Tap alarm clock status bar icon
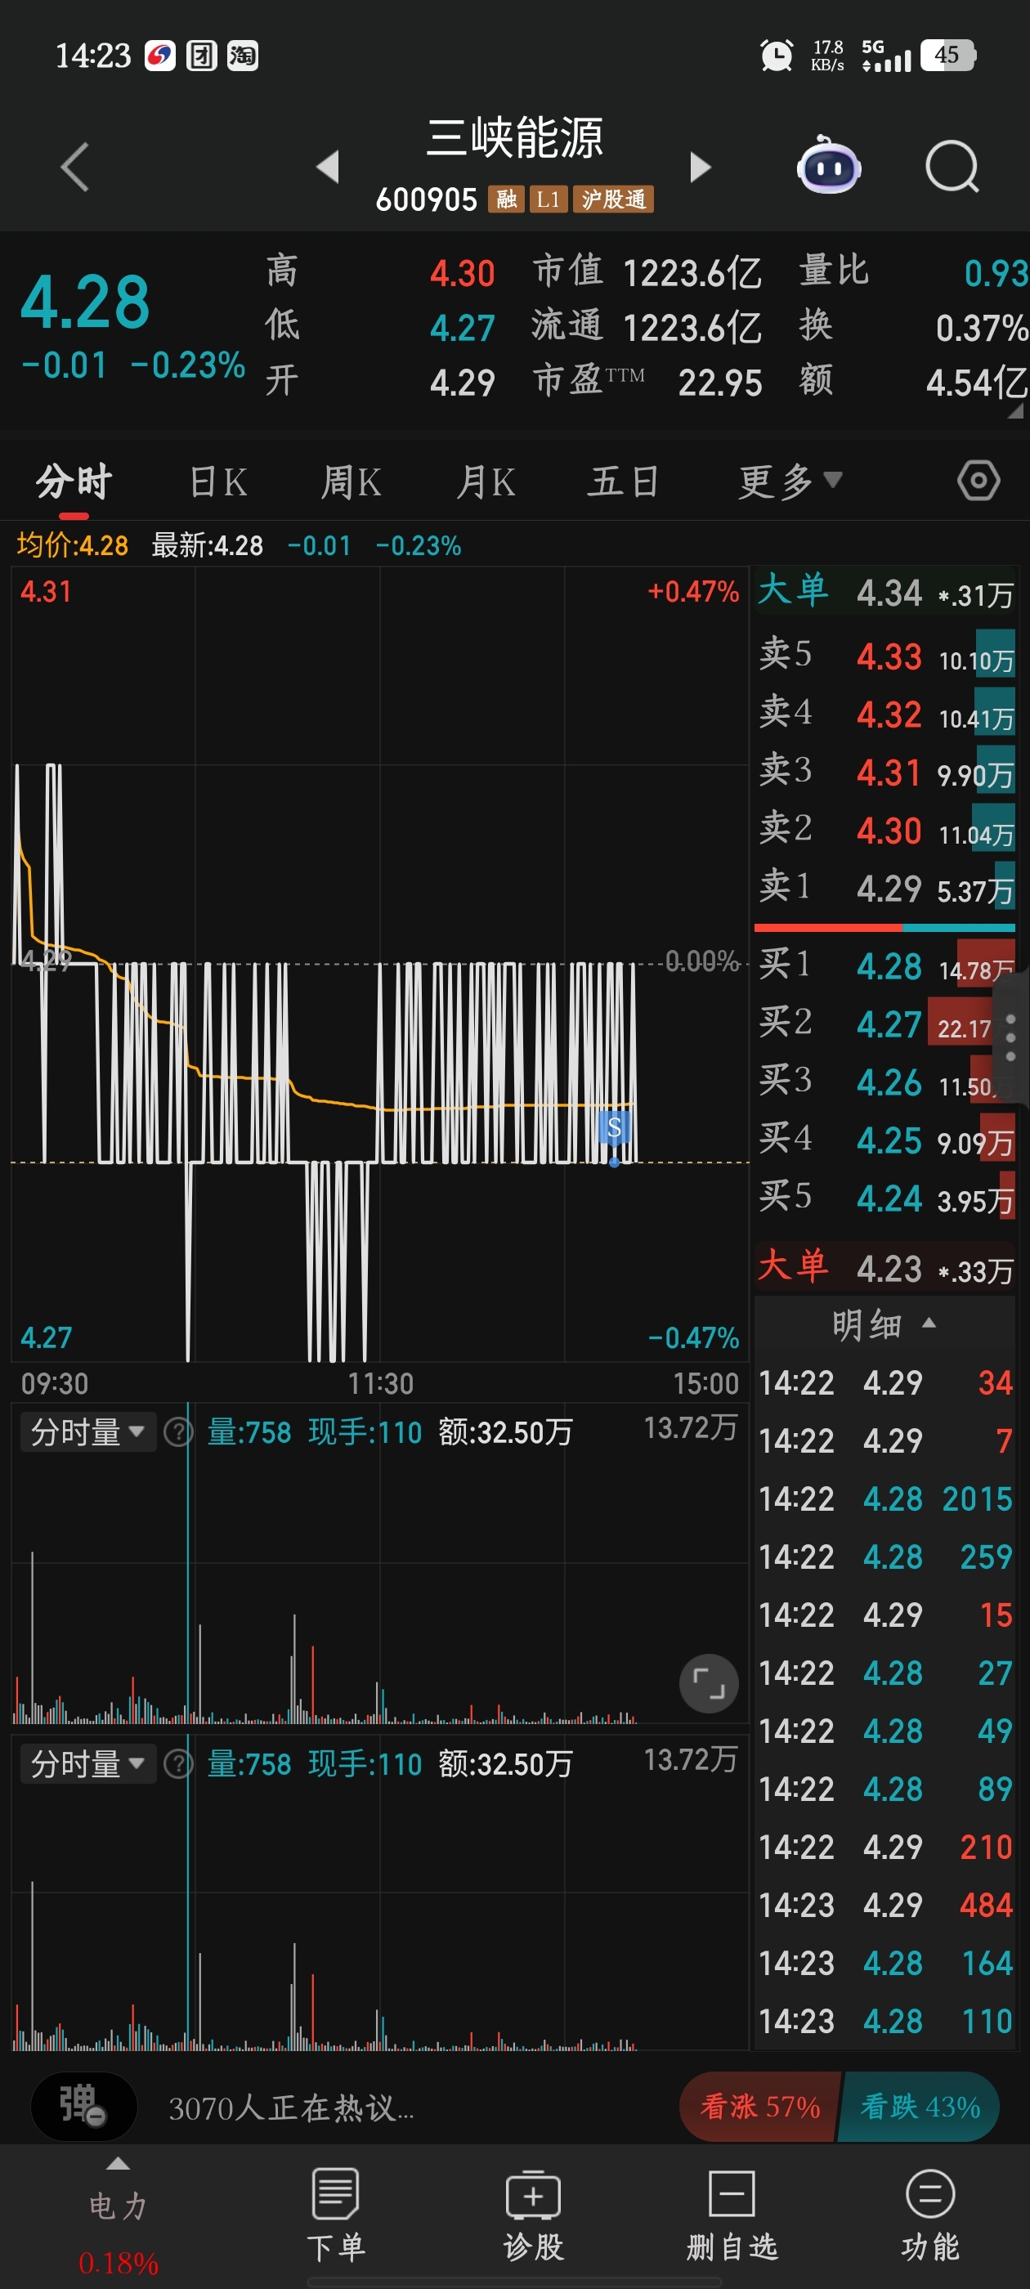Screen dimensions: 1030x2289 pyautogui.click(x=777, y=56)
